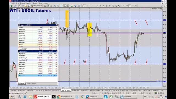Switch to Тиковый график tab
The width and height of the screenshot is (176, 99).
pos(31,84)
